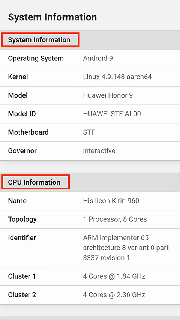
Task: Select the highlighted CPU Information section header
Action: coord(34,182)
